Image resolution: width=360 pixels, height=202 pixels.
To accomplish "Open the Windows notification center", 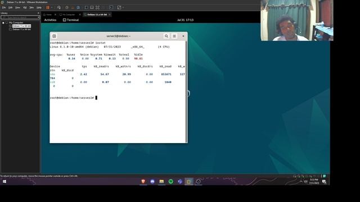I will point(324,182).
